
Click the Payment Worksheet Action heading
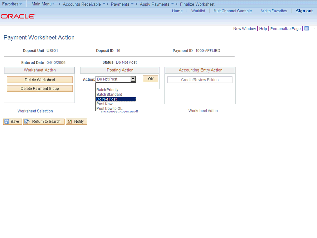coord(39,37)
